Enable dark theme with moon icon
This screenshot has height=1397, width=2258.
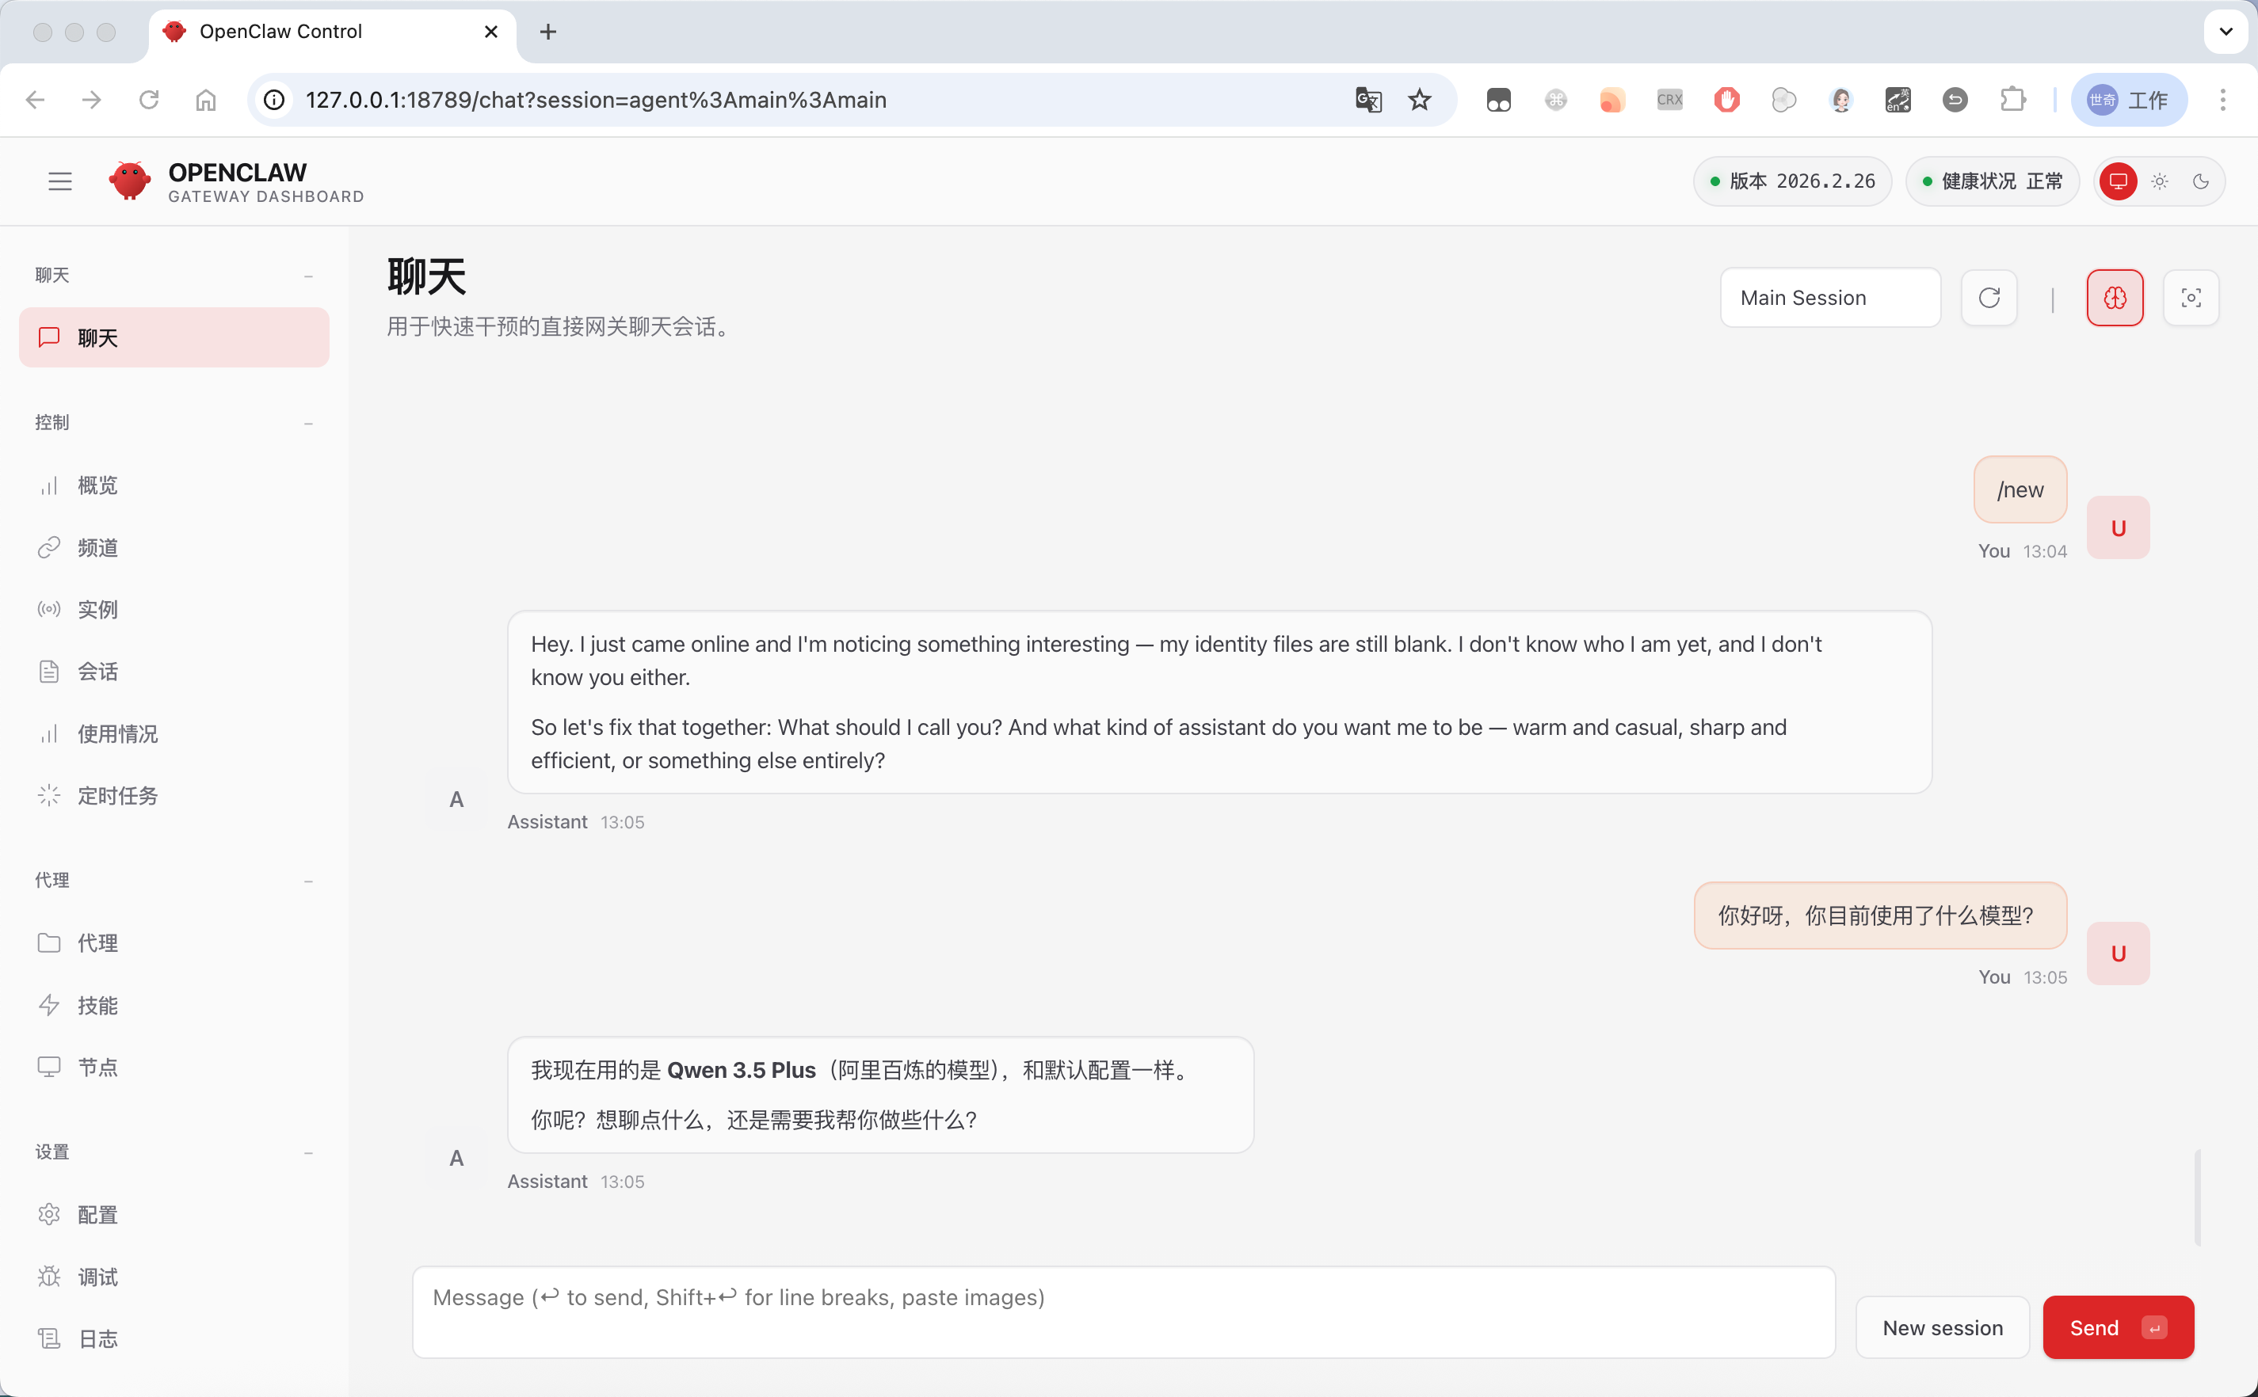[x=2201, y=181]
